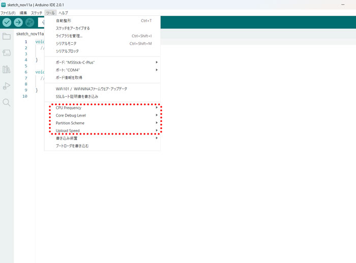356x263 pixels.
Task: Open the ヘルプ menu
Action: (63, 13)
